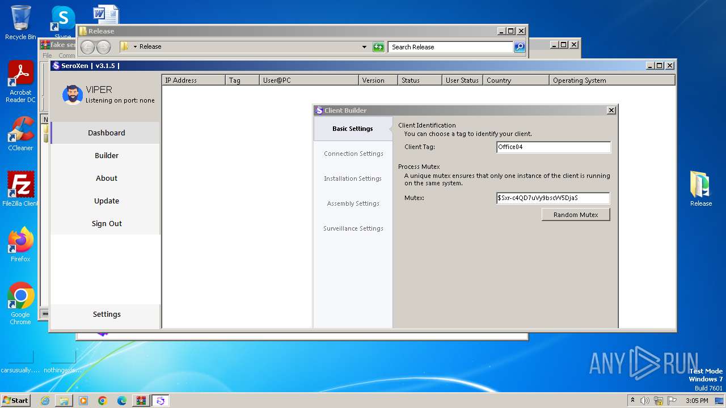Switch to the Connection Settings tab
Viewport: 726px width, 408px height.
pos(353,154)
